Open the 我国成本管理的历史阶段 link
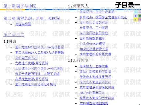Screen dimensions: 141x105 (97, 98)
